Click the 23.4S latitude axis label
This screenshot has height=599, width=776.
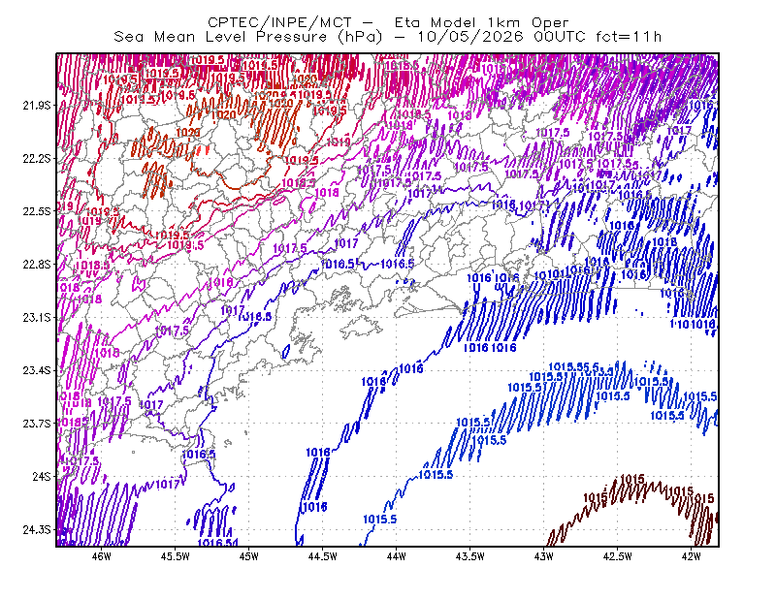click(x=36, y=370)
